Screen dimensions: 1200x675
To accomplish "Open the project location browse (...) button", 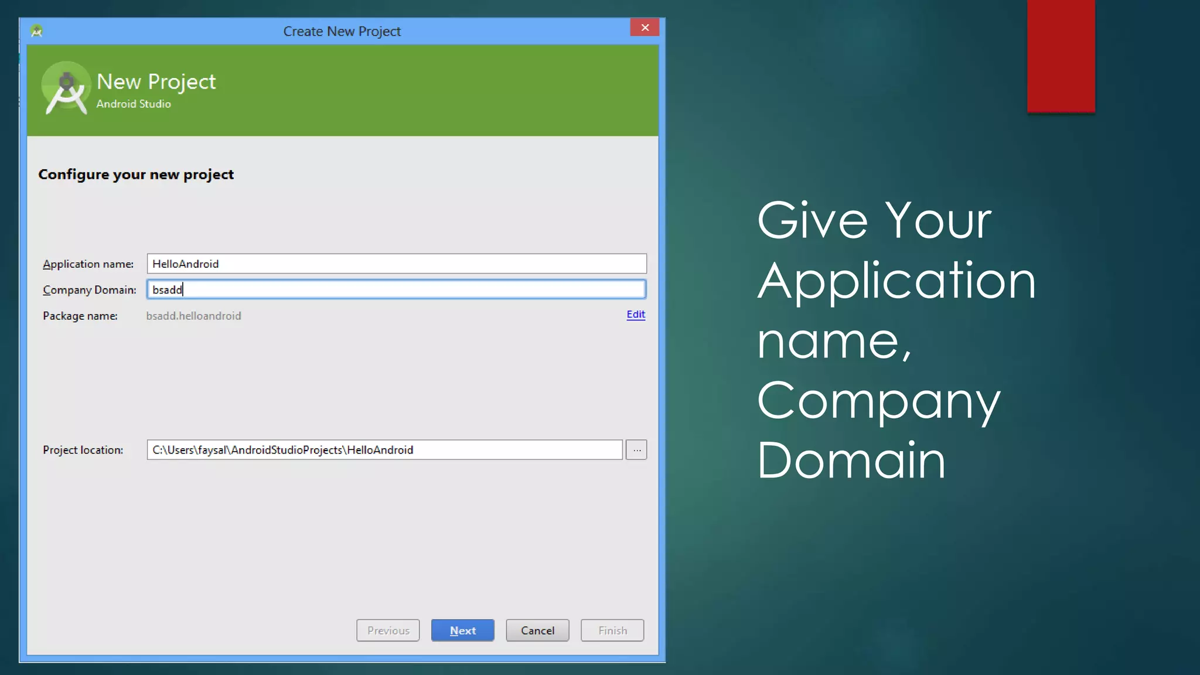I will click(x=636, y=450).
